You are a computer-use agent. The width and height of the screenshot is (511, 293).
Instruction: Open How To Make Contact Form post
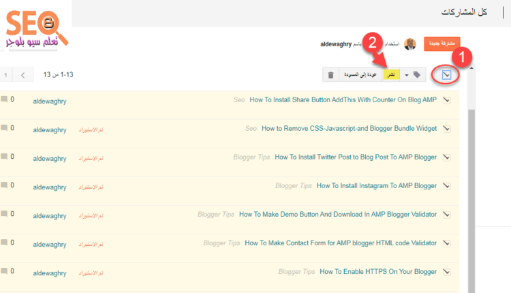point(341,243)
